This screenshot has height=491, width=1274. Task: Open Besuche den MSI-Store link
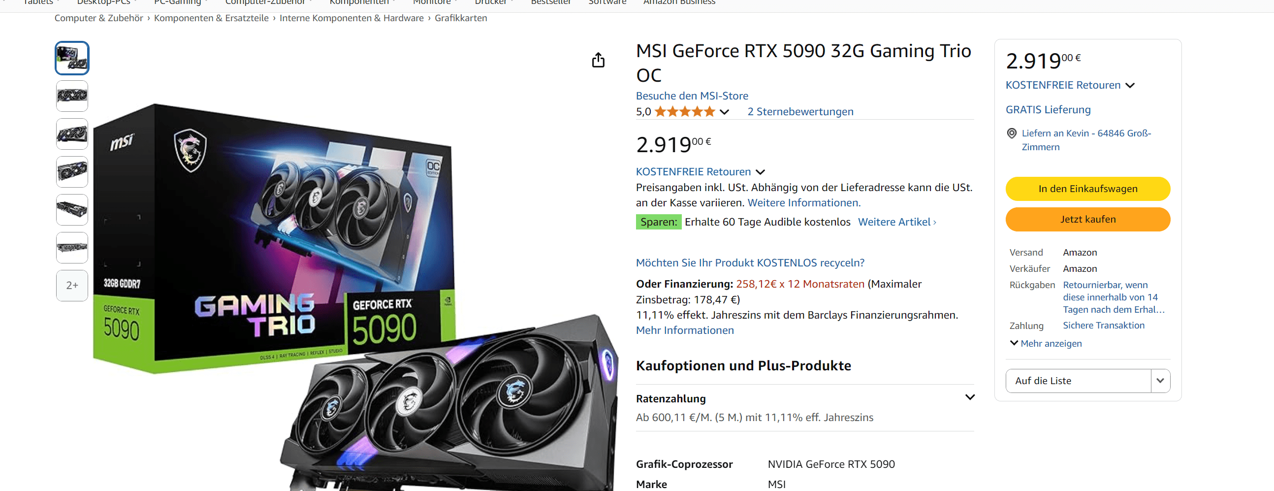point(692,96)
